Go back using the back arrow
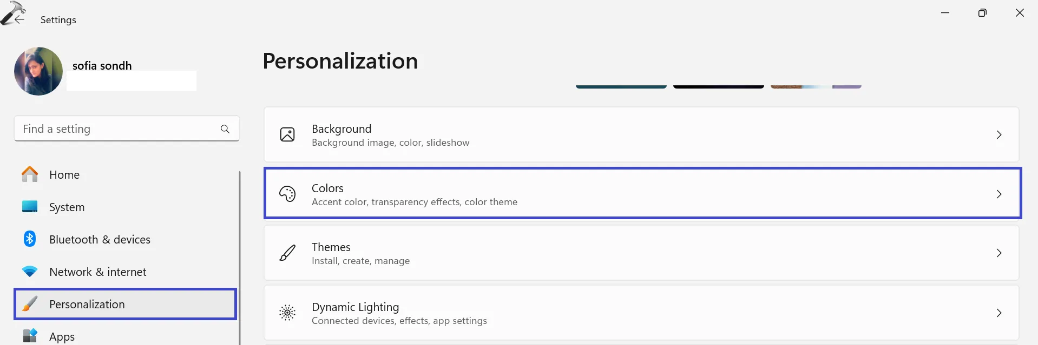Viewport: 1038px width, 345px height. tap(20, 20)
